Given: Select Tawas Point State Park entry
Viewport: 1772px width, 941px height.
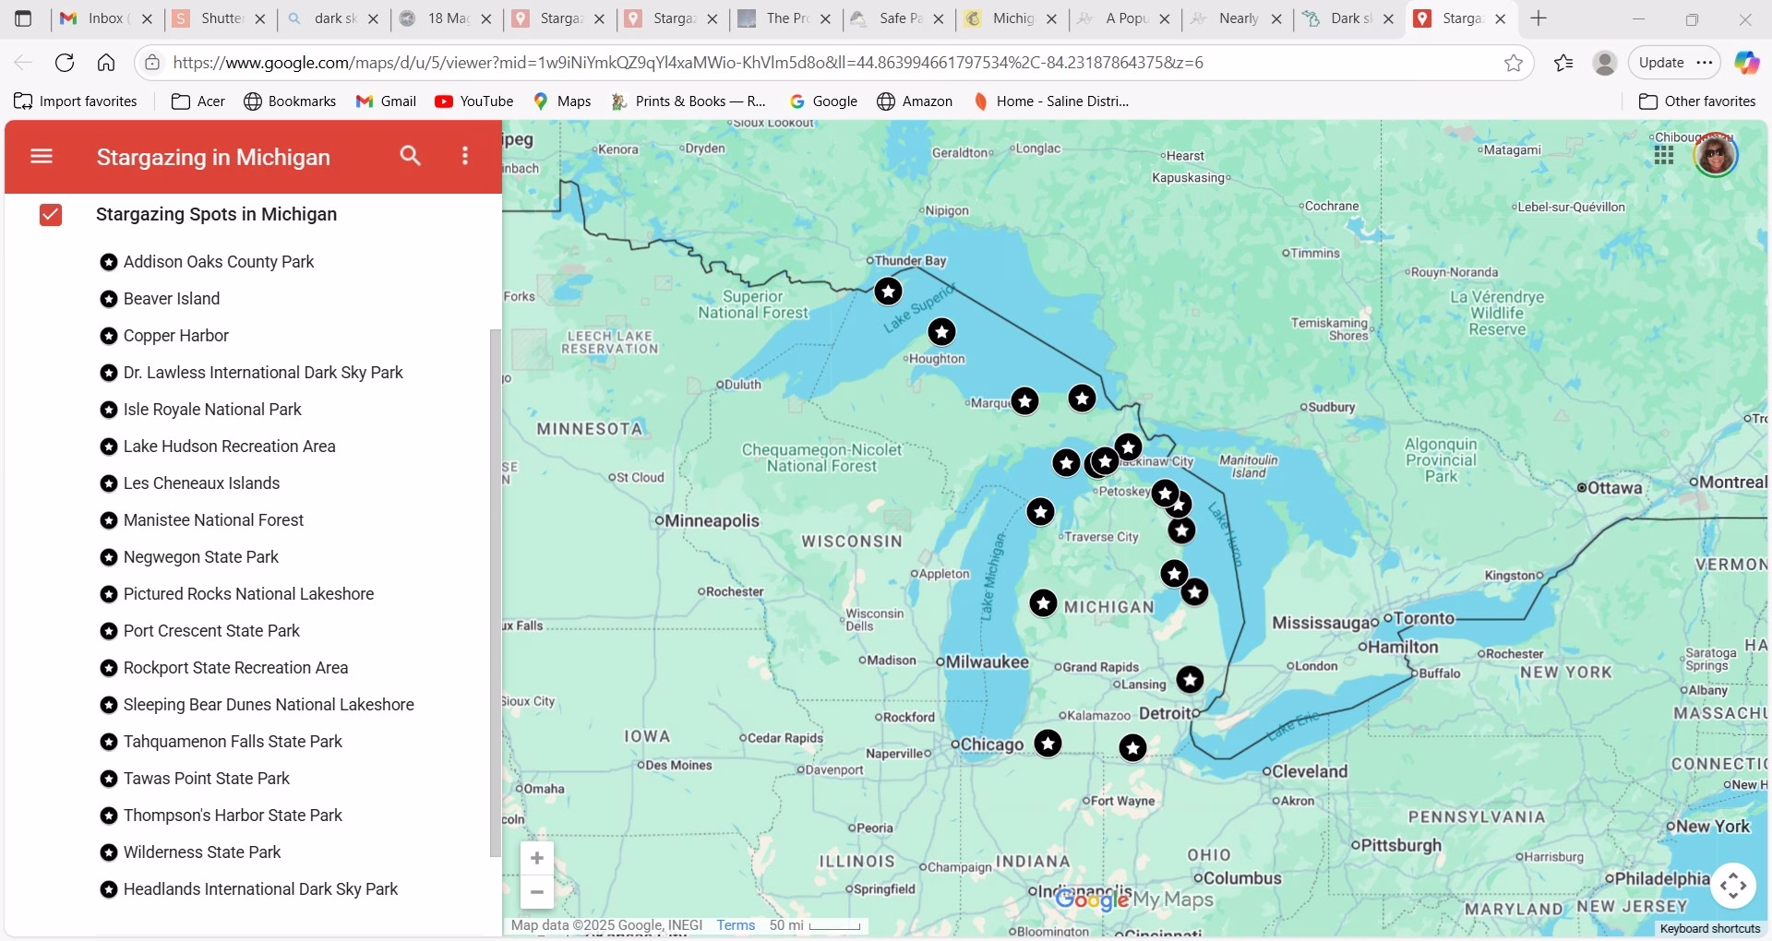Looking at the screenshot, I should [207, 779].
